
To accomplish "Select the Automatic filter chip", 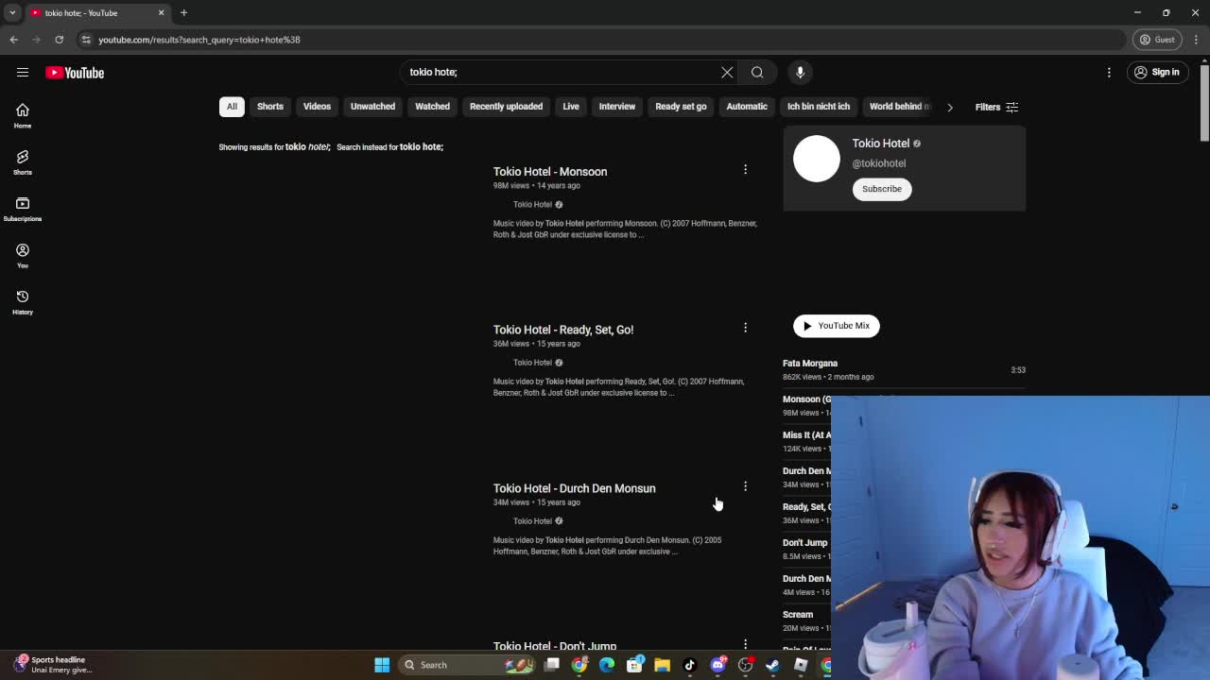I will click(747, 107).
